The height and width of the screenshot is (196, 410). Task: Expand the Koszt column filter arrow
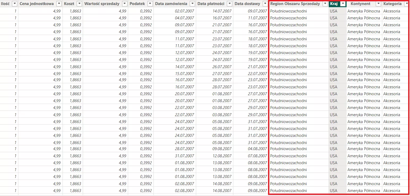pyautogui.click(x=79, y=4)
